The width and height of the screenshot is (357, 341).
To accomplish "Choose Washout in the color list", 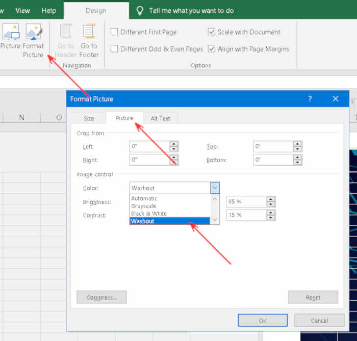I will tap(170, 221).
